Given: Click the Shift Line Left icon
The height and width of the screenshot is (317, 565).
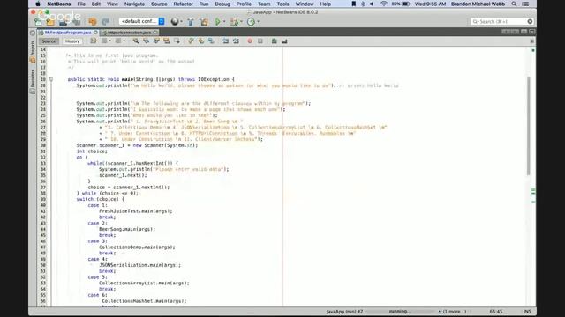Looking at the screenshot, I should [226, 41].
